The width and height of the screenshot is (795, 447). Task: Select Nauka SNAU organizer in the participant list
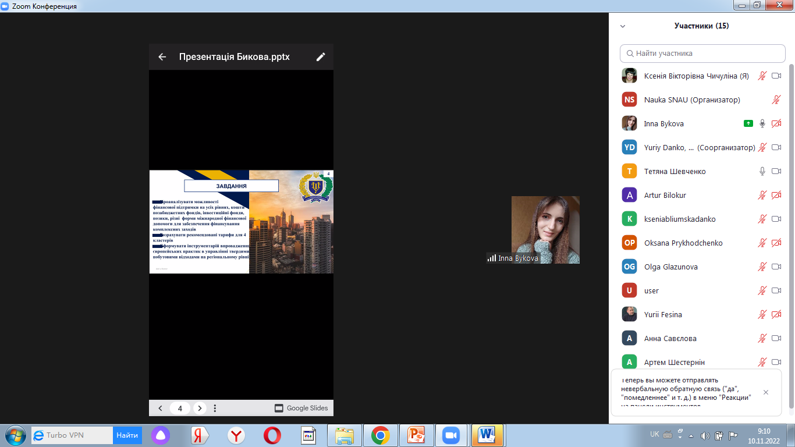pos(692,100)
